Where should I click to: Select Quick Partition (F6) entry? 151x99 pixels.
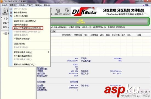[x=19, y=44]
